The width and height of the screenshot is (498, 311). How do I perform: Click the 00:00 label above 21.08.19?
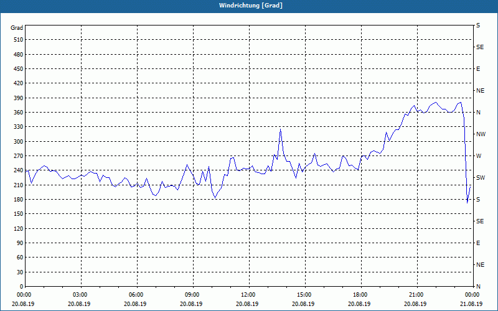tap(472, 295)
